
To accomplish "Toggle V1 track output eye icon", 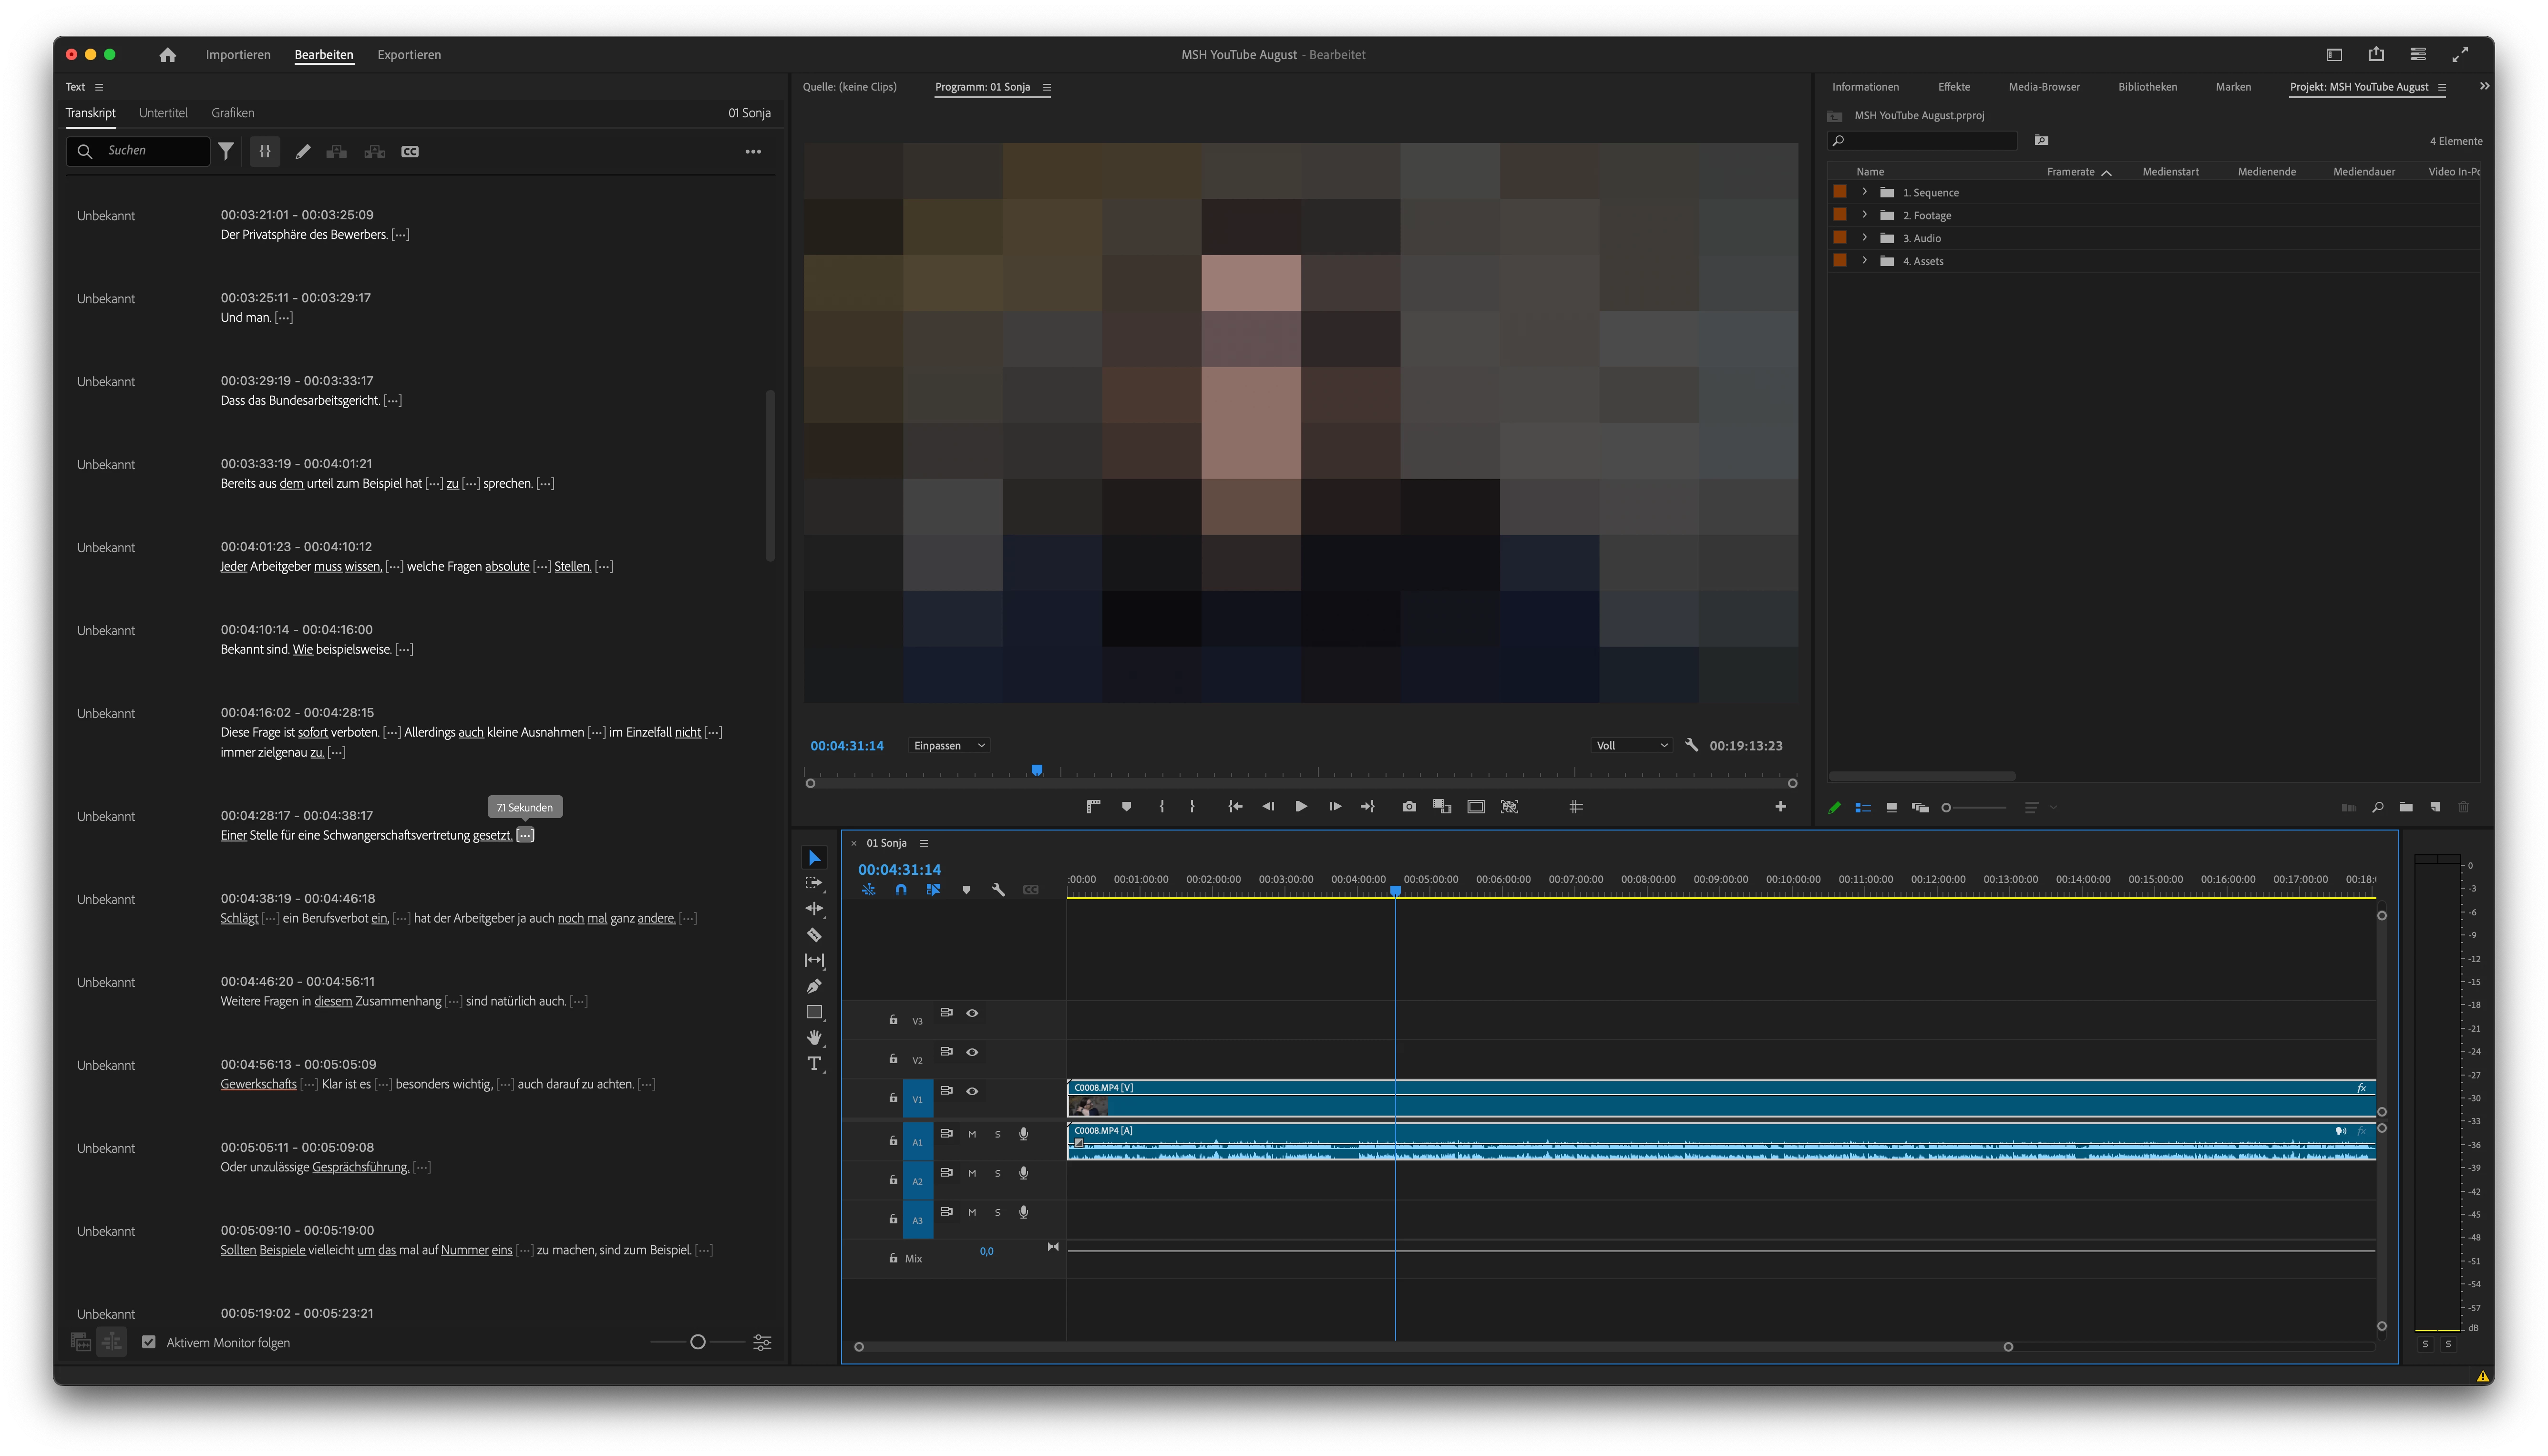I will tap(972, 1091).
